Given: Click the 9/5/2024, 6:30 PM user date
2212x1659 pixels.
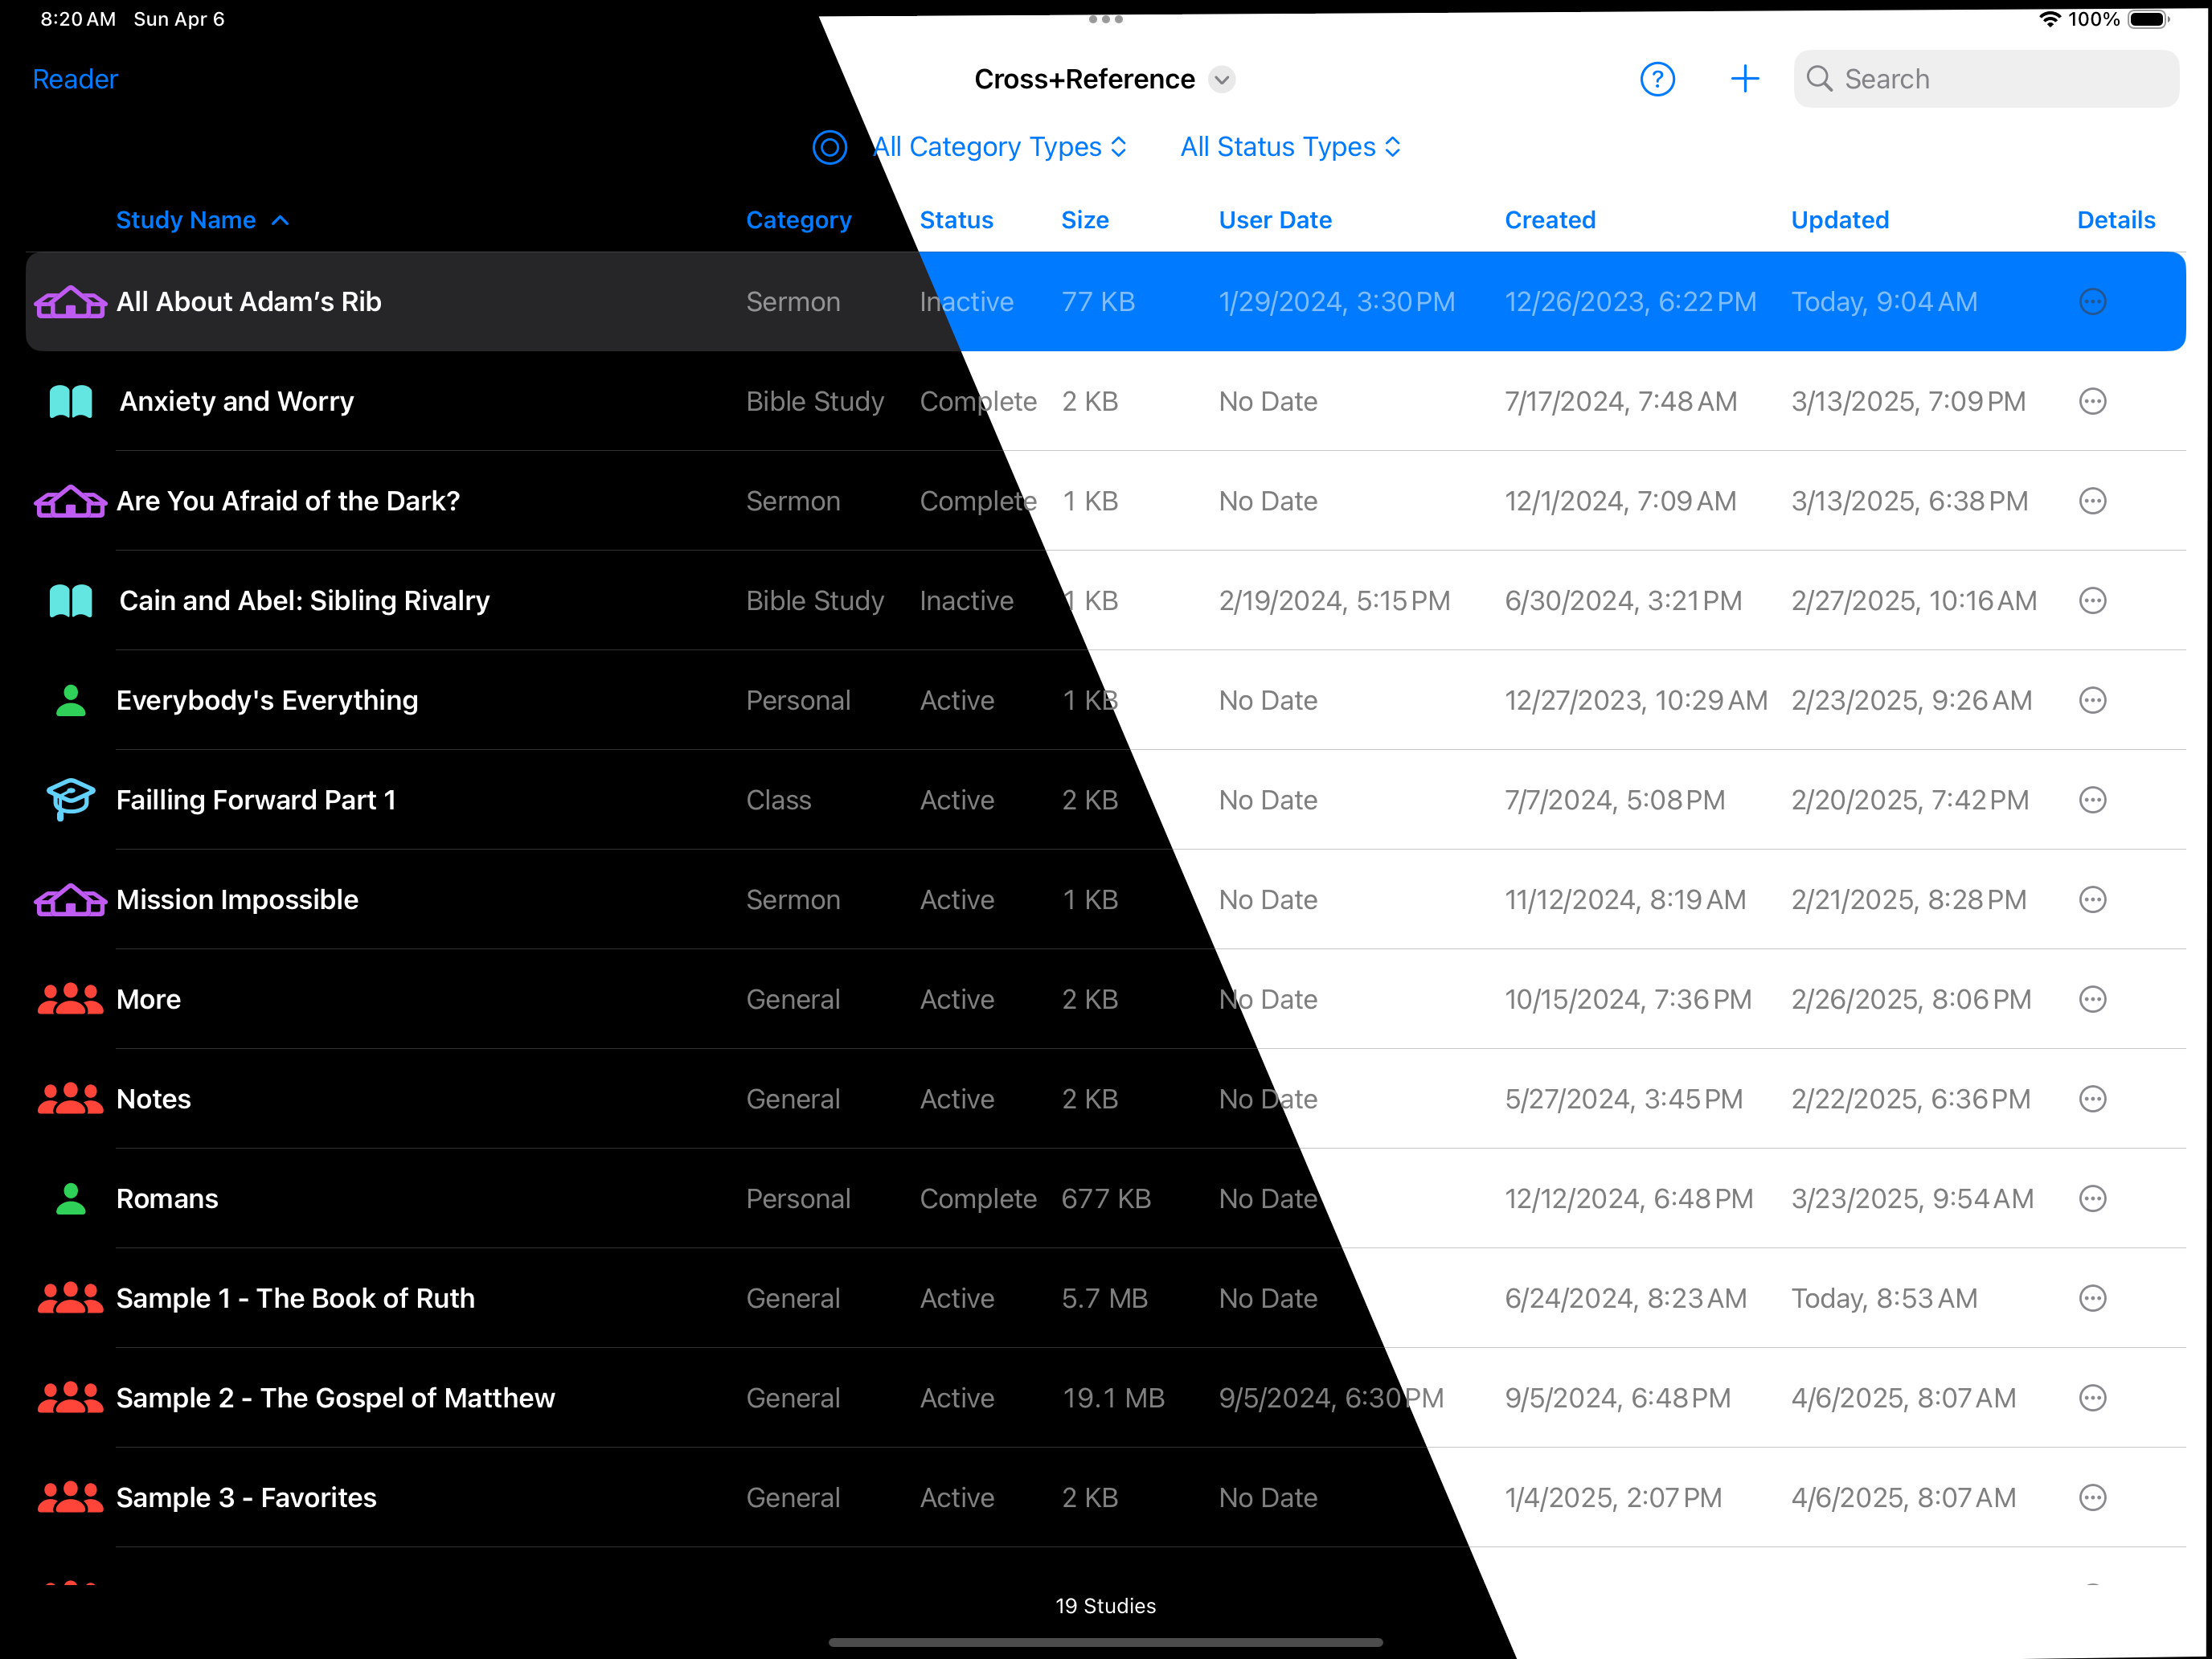Looking at the screenshot, I should pyautogui.click(x=1331, y=1398).
